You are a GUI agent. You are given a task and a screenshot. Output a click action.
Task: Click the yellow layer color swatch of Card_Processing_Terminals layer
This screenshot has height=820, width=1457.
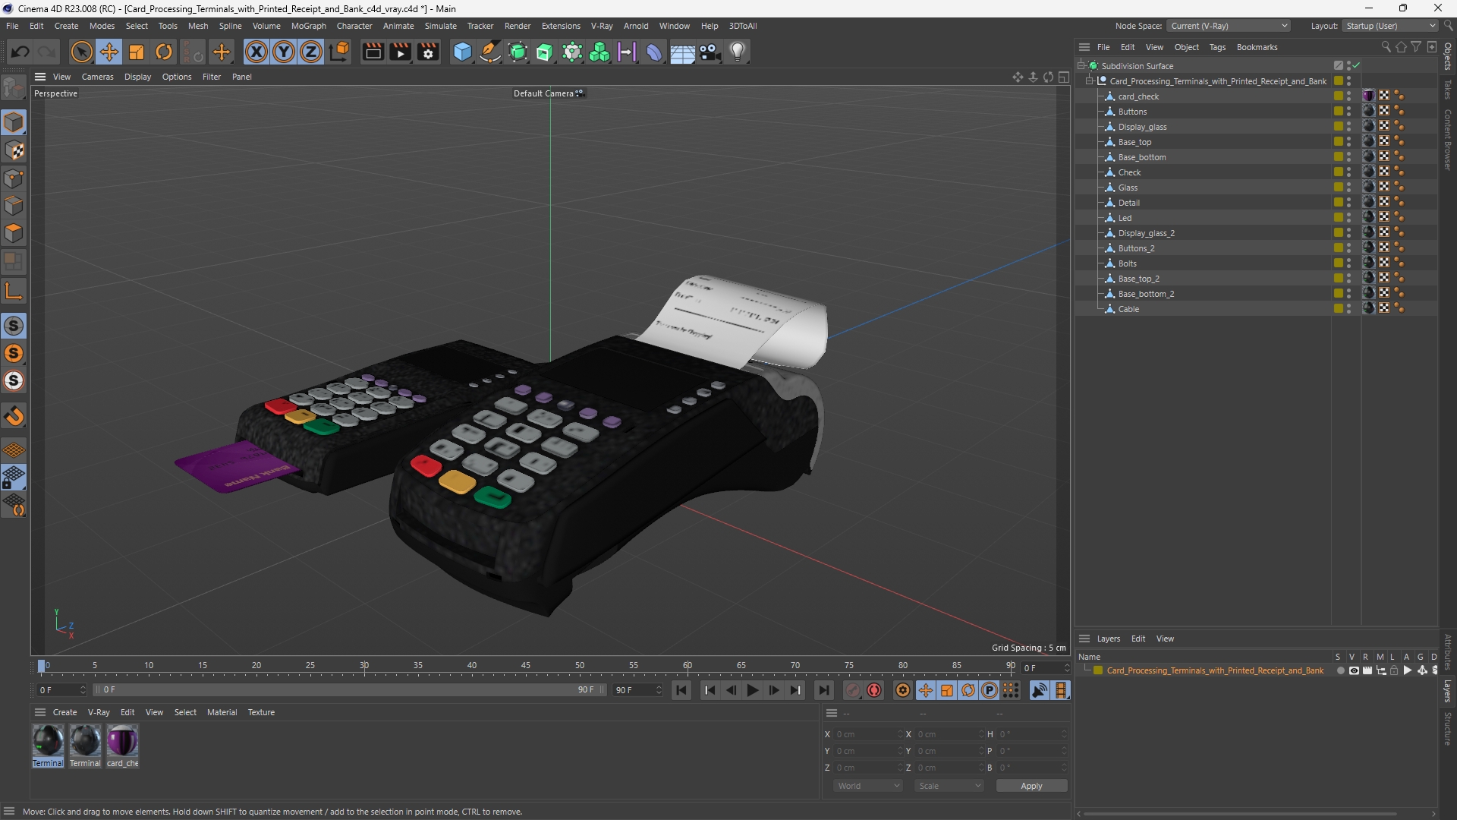[1098, 670]
